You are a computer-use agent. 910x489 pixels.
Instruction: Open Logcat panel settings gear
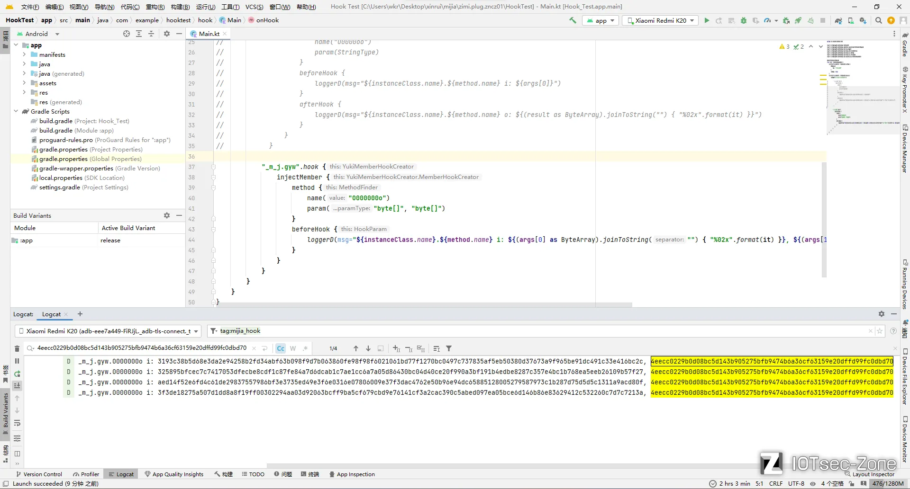coord(882,314)
